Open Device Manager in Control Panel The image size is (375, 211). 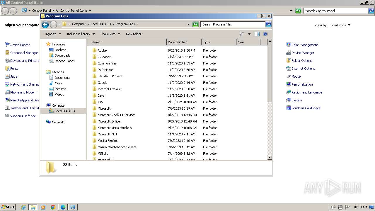coord(303,53)
